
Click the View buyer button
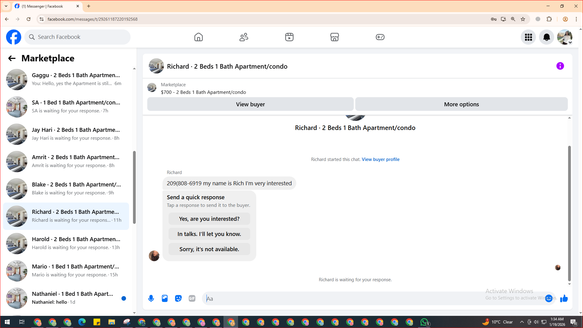(251, 104)
